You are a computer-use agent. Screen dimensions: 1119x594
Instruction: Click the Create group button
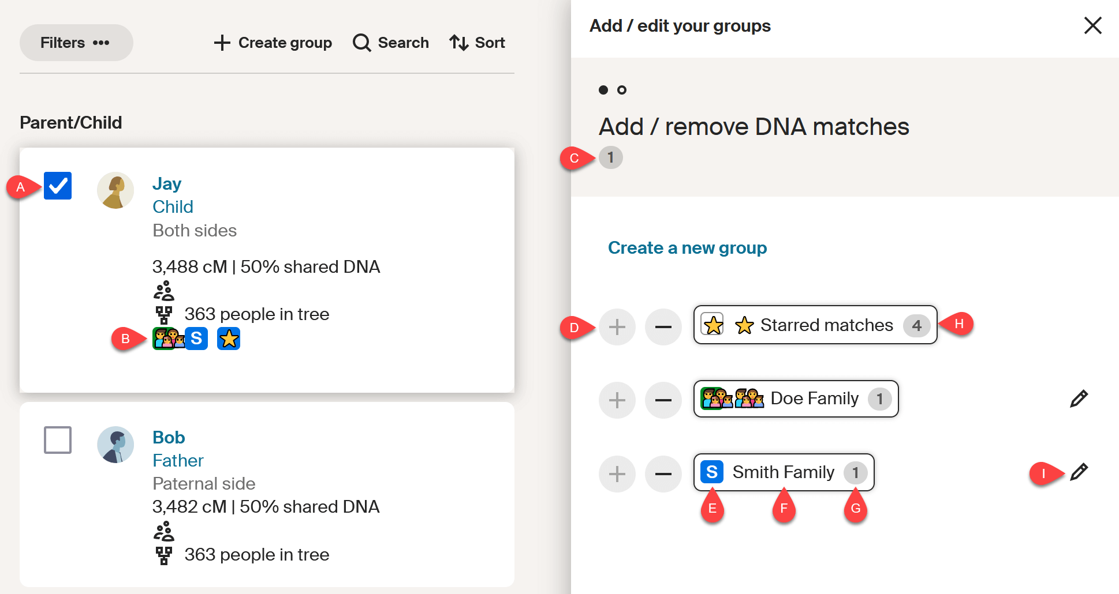[272, 42]
